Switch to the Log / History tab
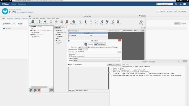The image size is (189, 106). click(x=79, y=90)
